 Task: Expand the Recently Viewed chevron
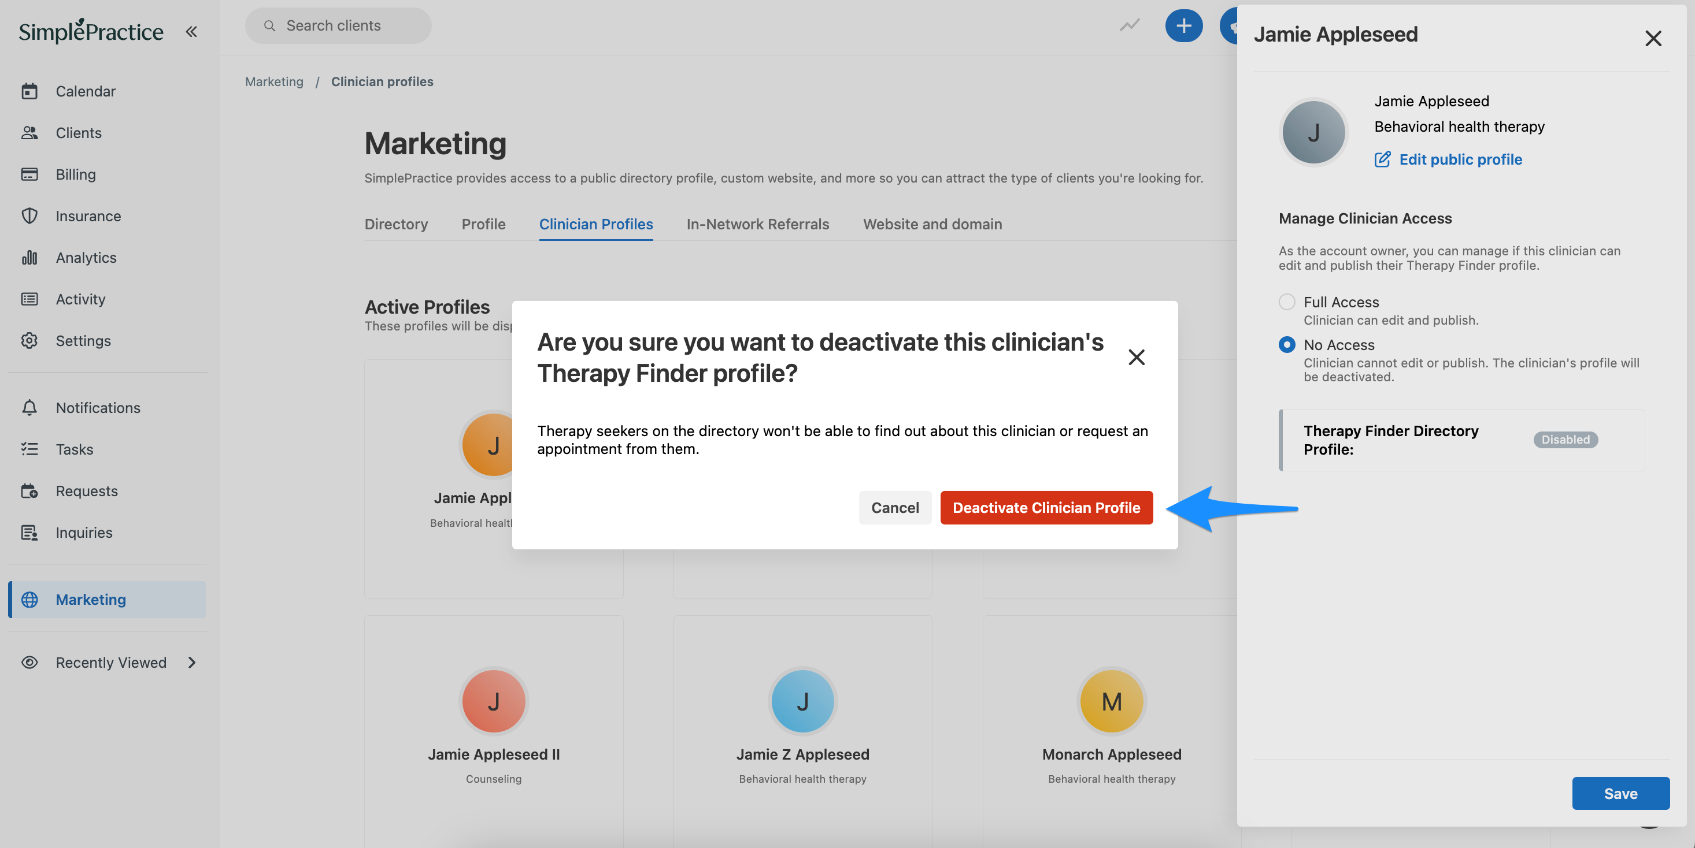click(192, 662)
